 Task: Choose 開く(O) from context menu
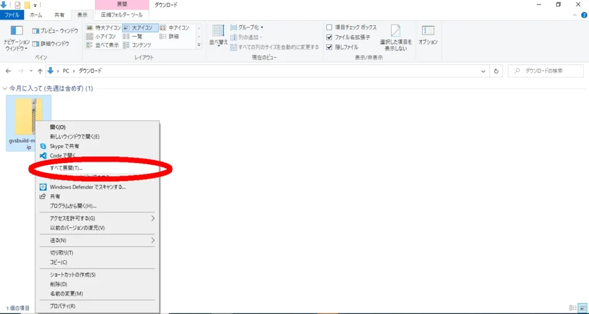[97, 127]
